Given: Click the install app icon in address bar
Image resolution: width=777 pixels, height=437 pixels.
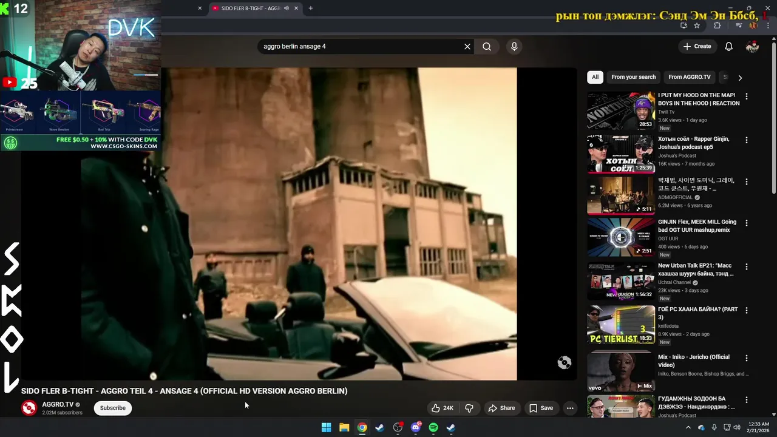Looking at the screenshot, I should 684,25.
